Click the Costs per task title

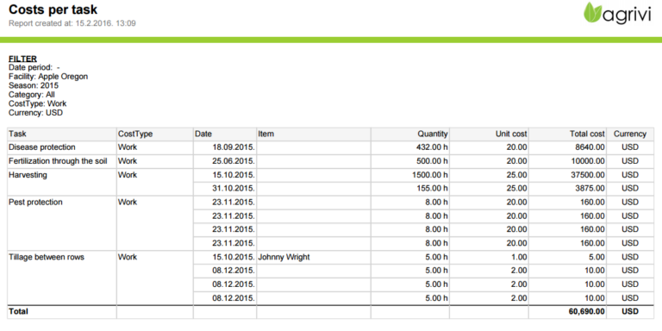pyautogui.click(x=53, y=9)
